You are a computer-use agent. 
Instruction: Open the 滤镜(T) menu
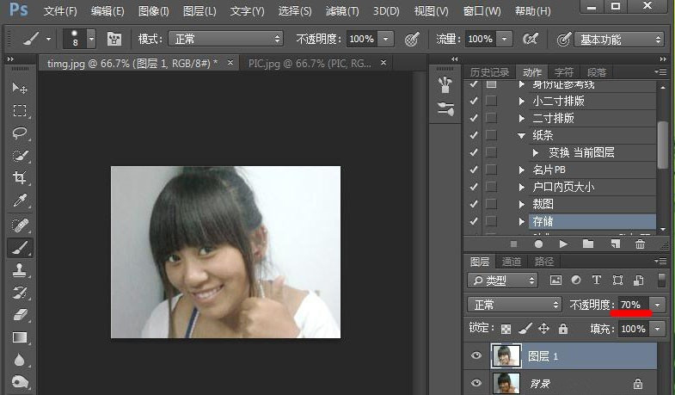click(x=341, y=12)
